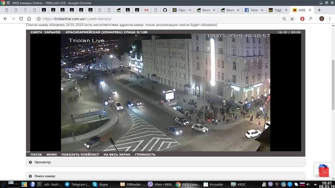
Task: Open the Opera-style red extension icon
Action: pyautogui.click(x=302, y=19)
